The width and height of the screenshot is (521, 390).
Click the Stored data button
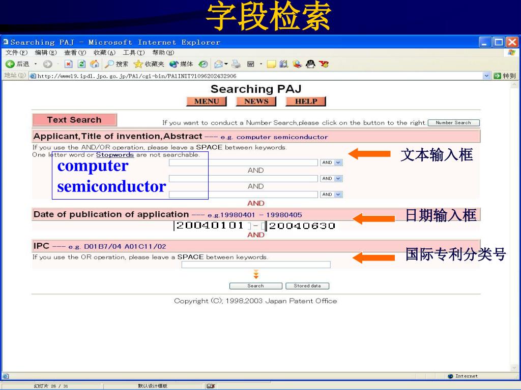pyautogui.click(x=307, y=286)
